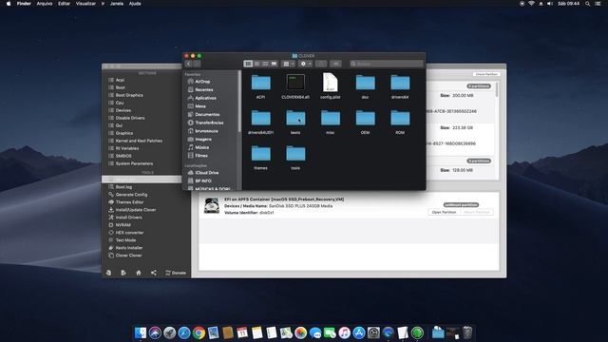
Task: Open Install/Update Clover tool
Action: pos(136,210)
